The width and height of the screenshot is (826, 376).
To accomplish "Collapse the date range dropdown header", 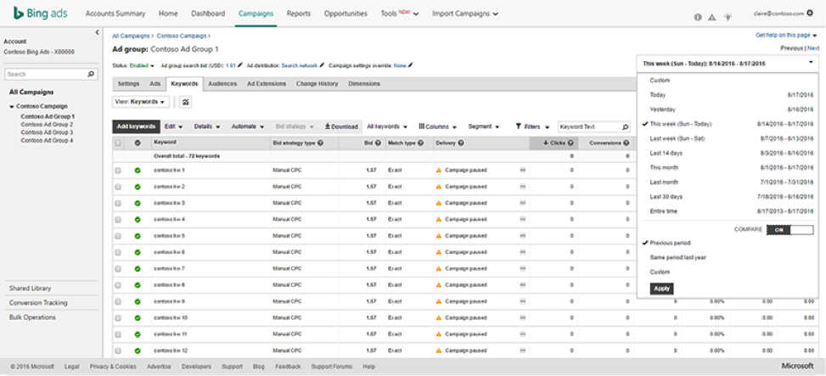I will coord(728,63).
